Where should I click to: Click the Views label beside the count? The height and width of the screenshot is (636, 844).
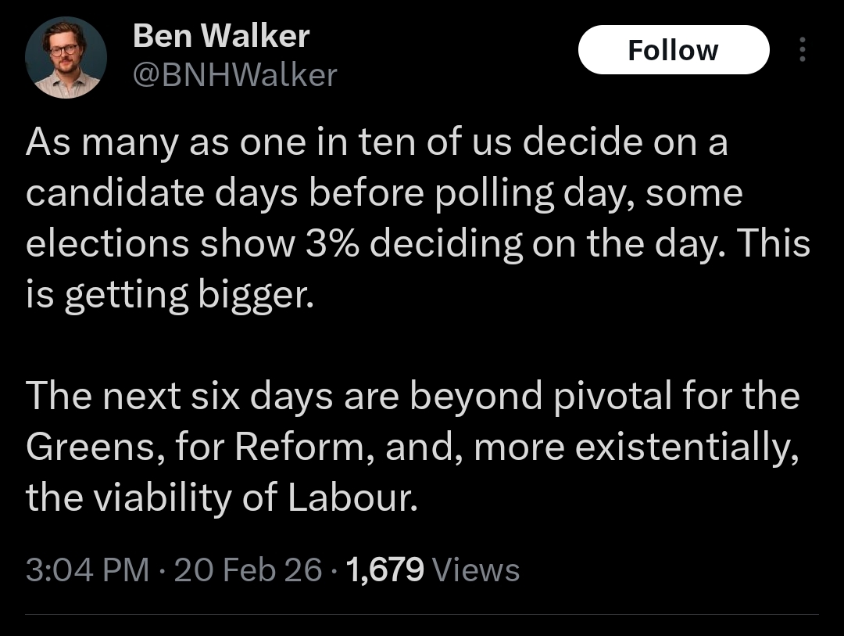click(475, 570)
